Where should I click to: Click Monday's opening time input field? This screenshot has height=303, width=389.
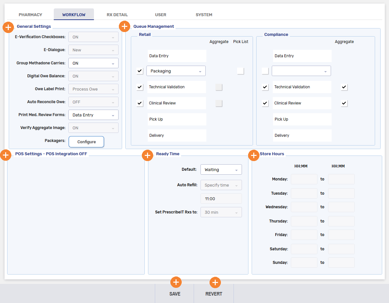point(304,179)
